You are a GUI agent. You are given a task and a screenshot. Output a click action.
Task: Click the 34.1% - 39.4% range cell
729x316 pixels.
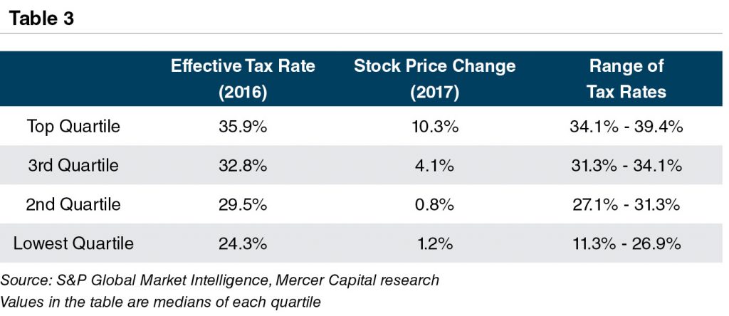(626, 127)
